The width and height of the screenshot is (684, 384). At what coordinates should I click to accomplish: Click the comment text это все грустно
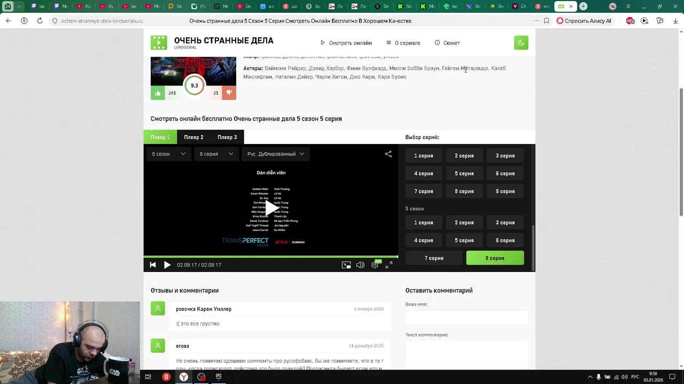point(198,324)
